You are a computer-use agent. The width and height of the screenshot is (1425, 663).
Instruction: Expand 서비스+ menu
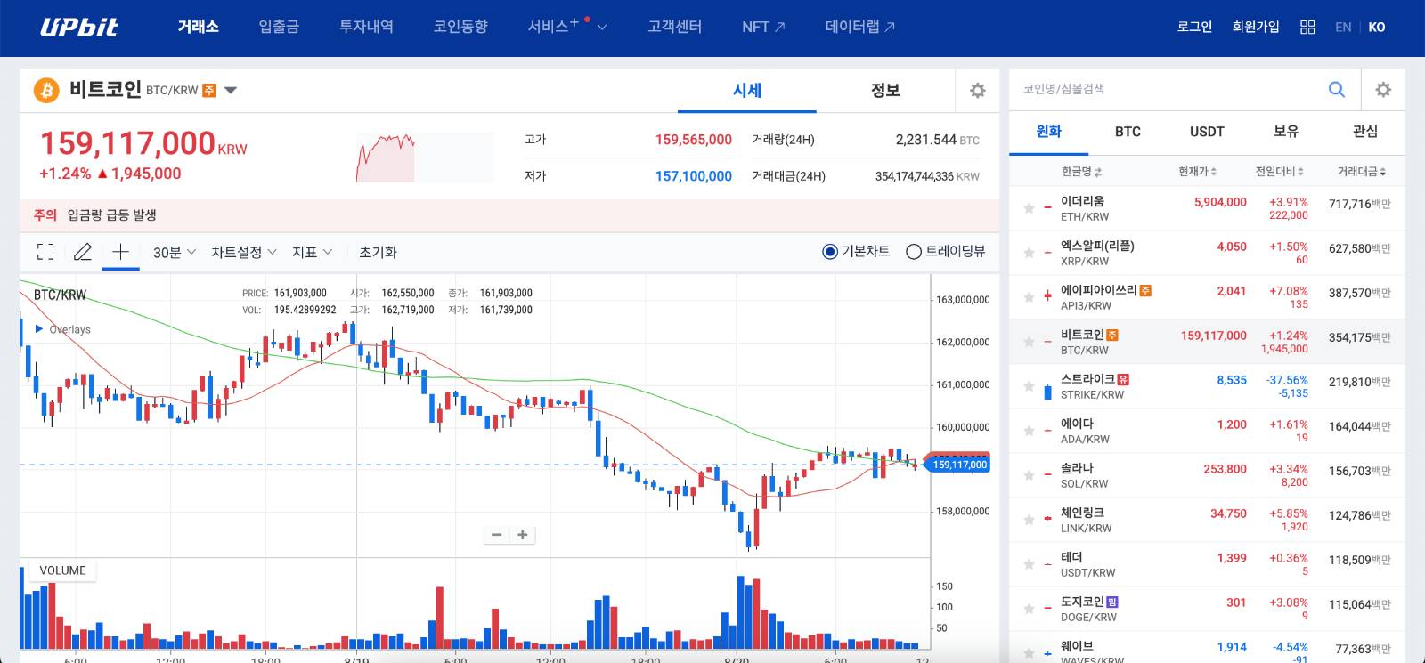coord(566,27)
